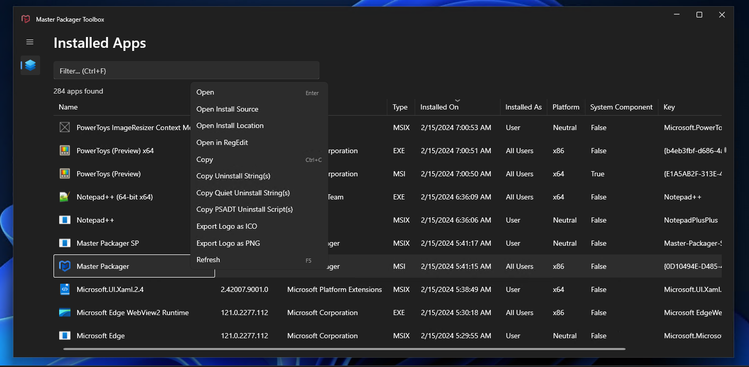Click version 2.42007.9001.0 cell
Viewport: 749px width, 367px height.
click(x=244, y=289)
